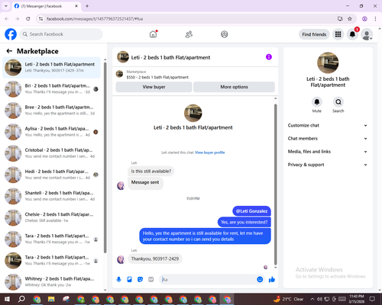Open the Chrome three-dot menu
This screenshot has height=305, width=382.
pyautogui.click(x=375, y=18)
